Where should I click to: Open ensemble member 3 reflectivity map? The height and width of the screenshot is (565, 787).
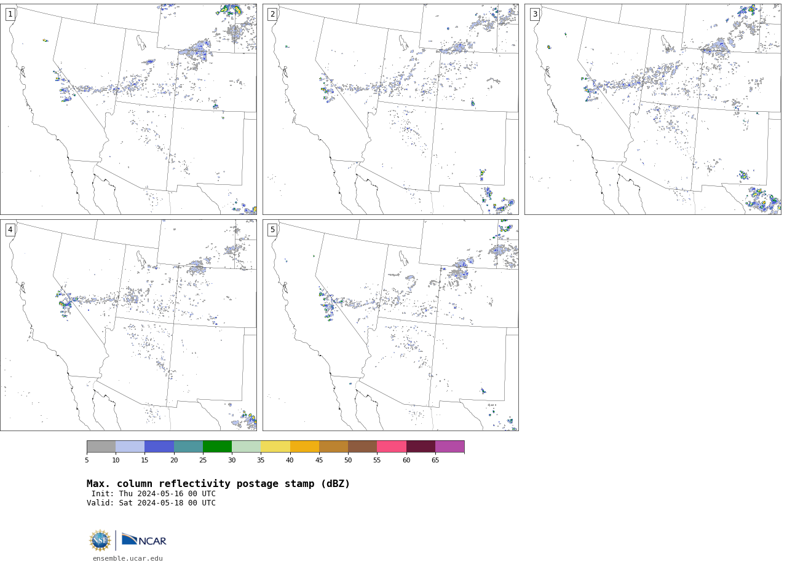point(652,109)
